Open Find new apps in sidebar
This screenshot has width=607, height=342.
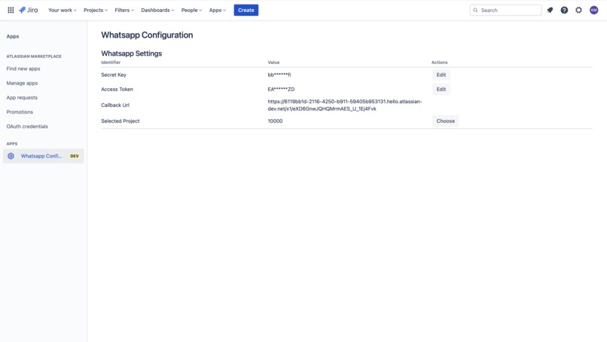23,69
